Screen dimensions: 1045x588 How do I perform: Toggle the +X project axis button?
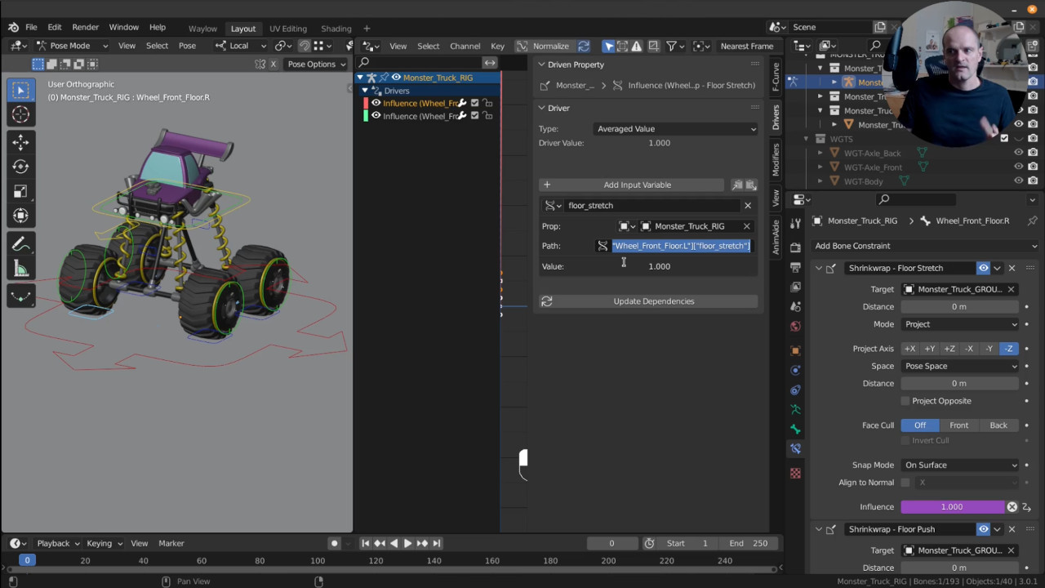click(910, 349)
